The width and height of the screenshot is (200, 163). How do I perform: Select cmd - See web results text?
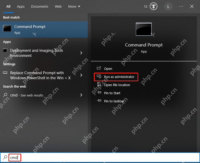(x=27, y=95)
